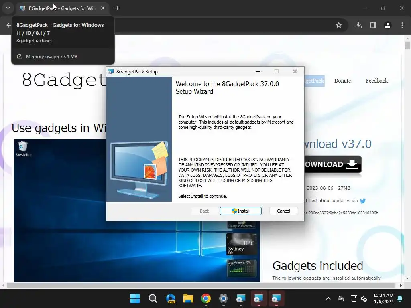Click Install in the 8GadgetPack Setup wizard

pyautogui.click(x=241, y=211)
